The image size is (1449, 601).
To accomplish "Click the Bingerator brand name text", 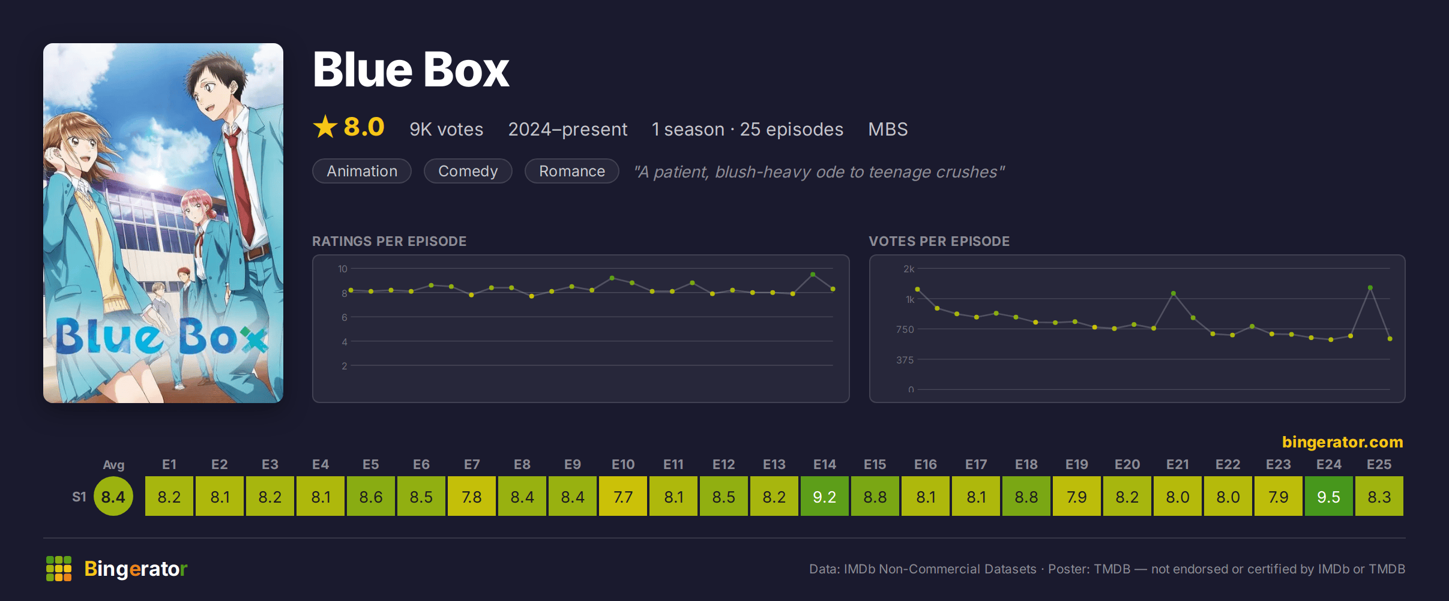I will point(136,569).
